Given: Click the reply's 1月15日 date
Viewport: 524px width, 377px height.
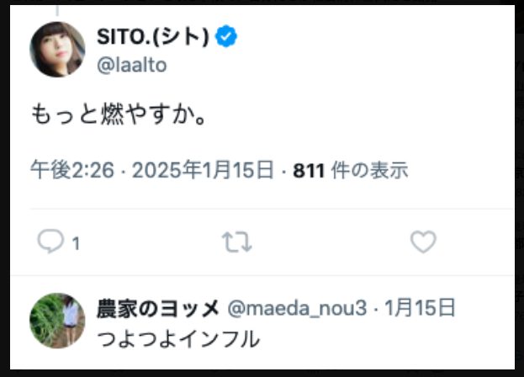Looking at the screenshot, I should (421, 308).
